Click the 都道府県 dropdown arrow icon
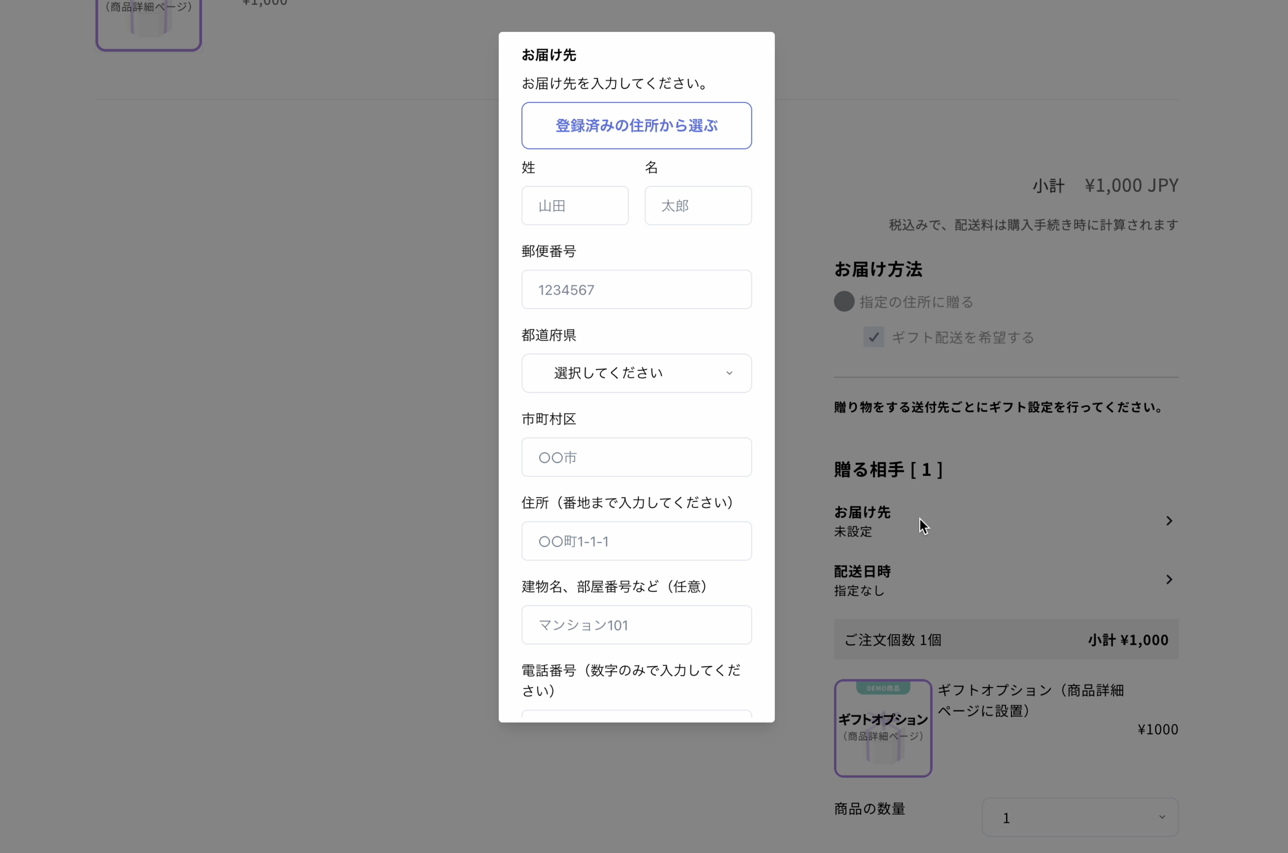1288x853 pixels. click(x=729, y=373)
